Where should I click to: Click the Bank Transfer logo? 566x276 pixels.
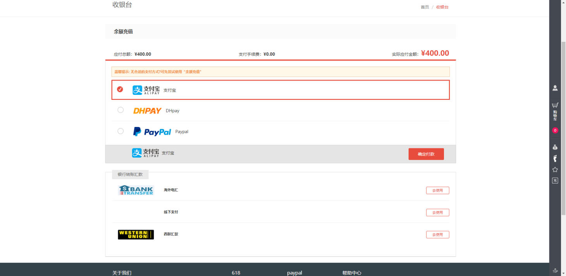pos(136,190)
